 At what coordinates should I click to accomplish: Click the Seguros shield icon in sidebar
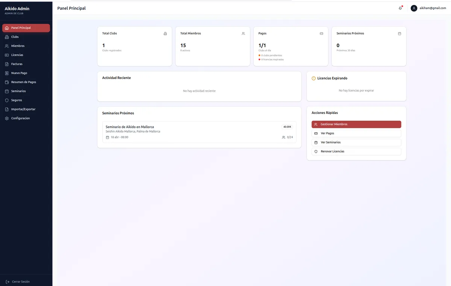[7, 100]
